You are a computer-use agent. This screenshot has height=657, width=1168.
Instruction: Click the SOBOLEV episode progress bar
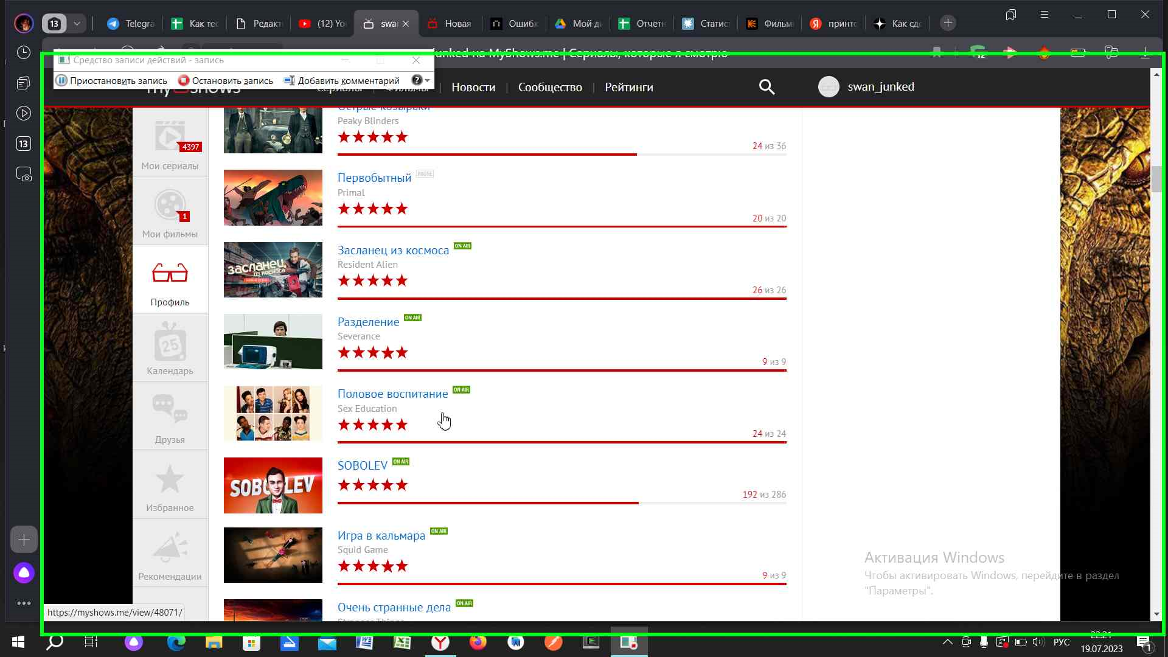click(561, 503)
